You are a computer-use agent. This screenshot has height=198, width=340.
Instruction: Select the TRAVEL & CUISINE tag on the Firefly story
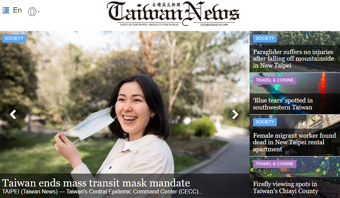pos(275,164)
